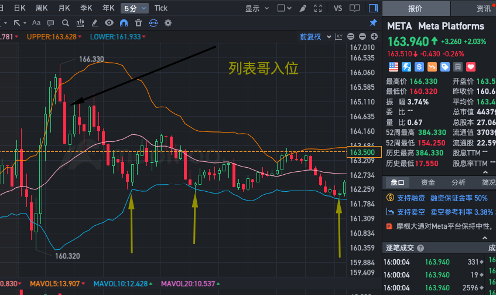
Task: Toggle the drawing sync icon
Action: 153,23
